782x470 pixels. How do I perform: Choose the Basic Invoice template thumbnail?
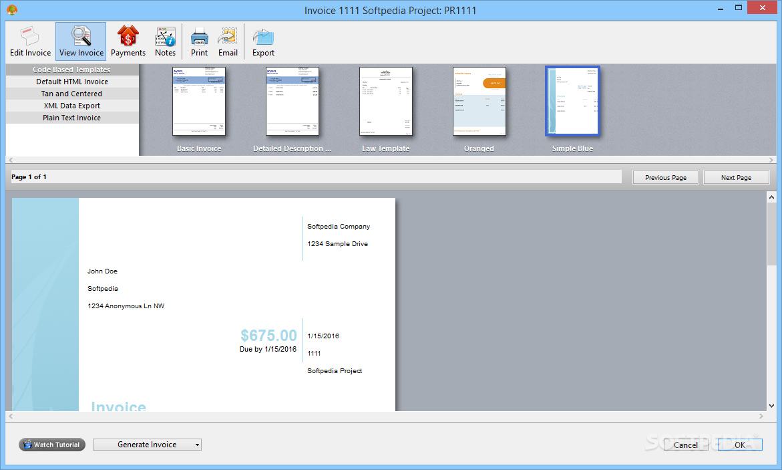(x=199, y=102)
